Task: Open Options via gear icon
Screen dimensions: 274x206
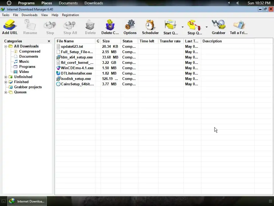Action: tap(130, 25)
